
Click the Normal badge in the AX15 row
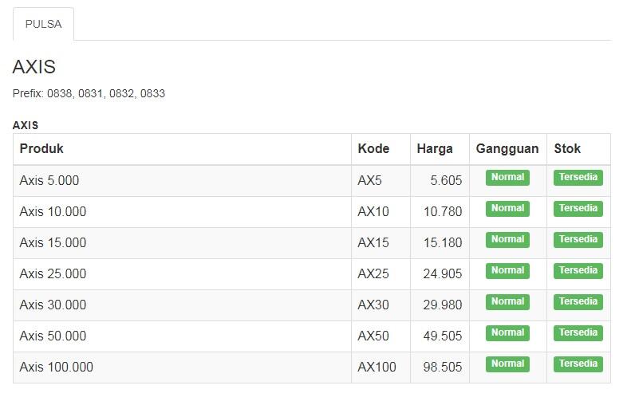tap(507, 240)
